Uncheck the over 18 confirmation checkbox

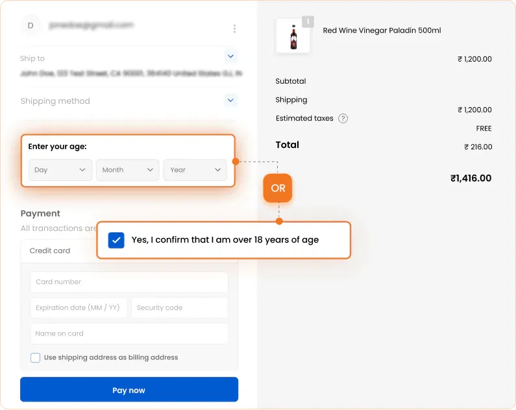(x=116, y=240)
